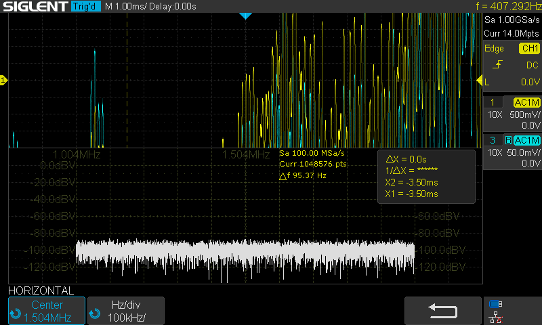
Task: Click the left -60.0dBV scale label
Action: click(53, 216)
